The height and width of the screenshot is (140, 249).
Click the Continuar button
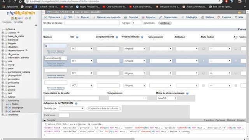(165, 23)
